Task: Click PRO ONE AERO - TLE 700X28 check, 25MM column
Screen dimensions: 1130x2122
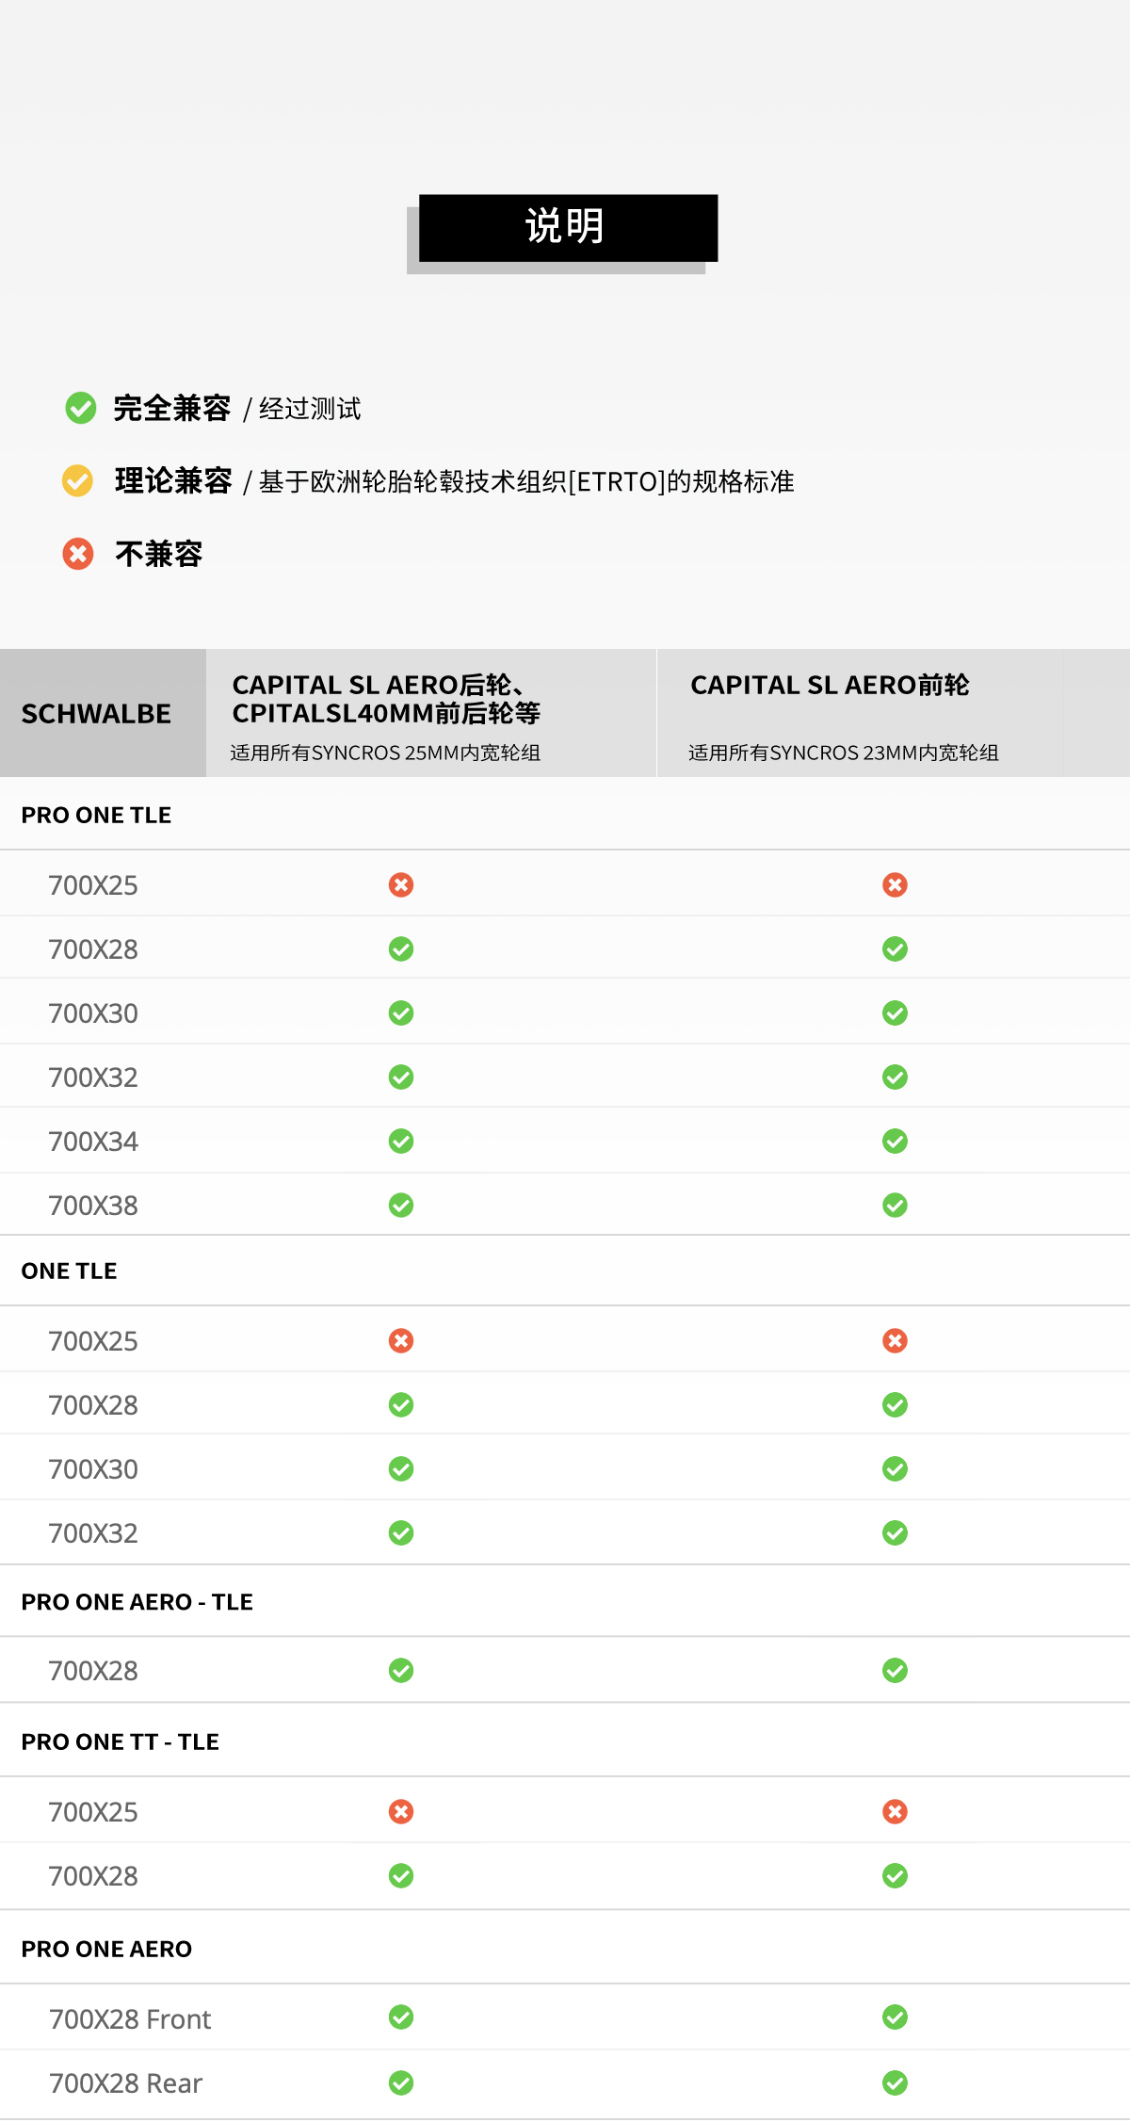Action: click(401, 1670)
